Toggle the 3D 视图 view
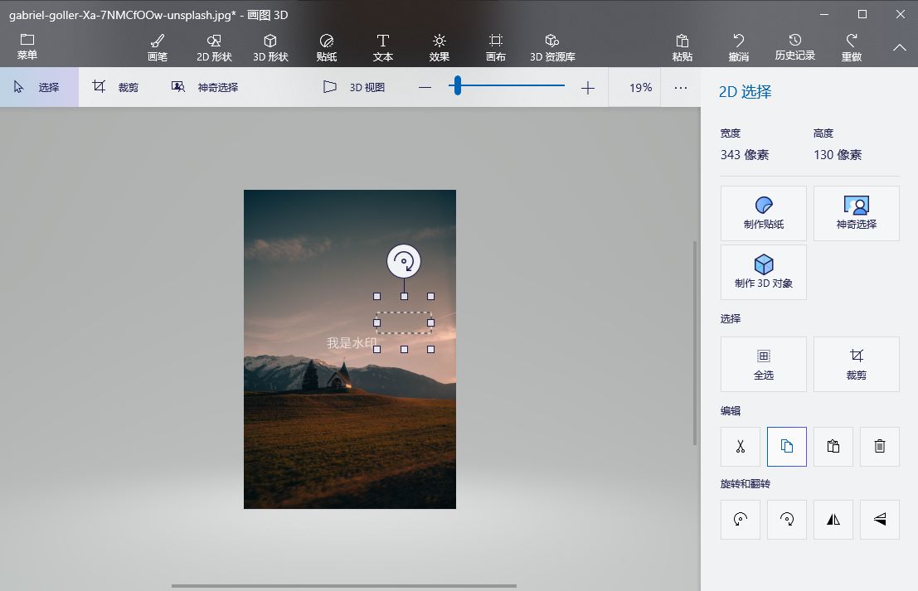918x591 pixels. point(354,87)
